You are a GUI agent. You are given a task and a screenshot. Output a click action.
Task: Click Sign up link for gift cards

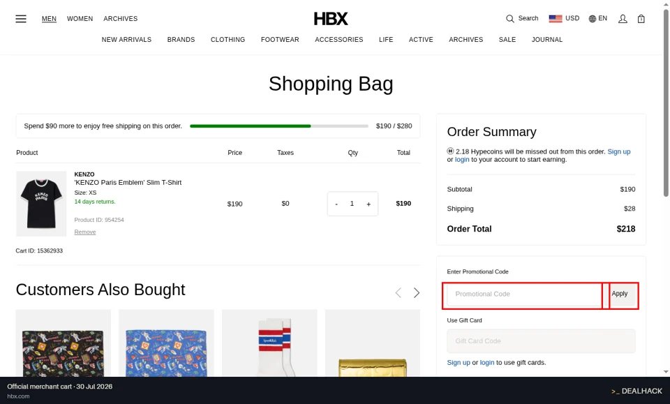(459, 363)
